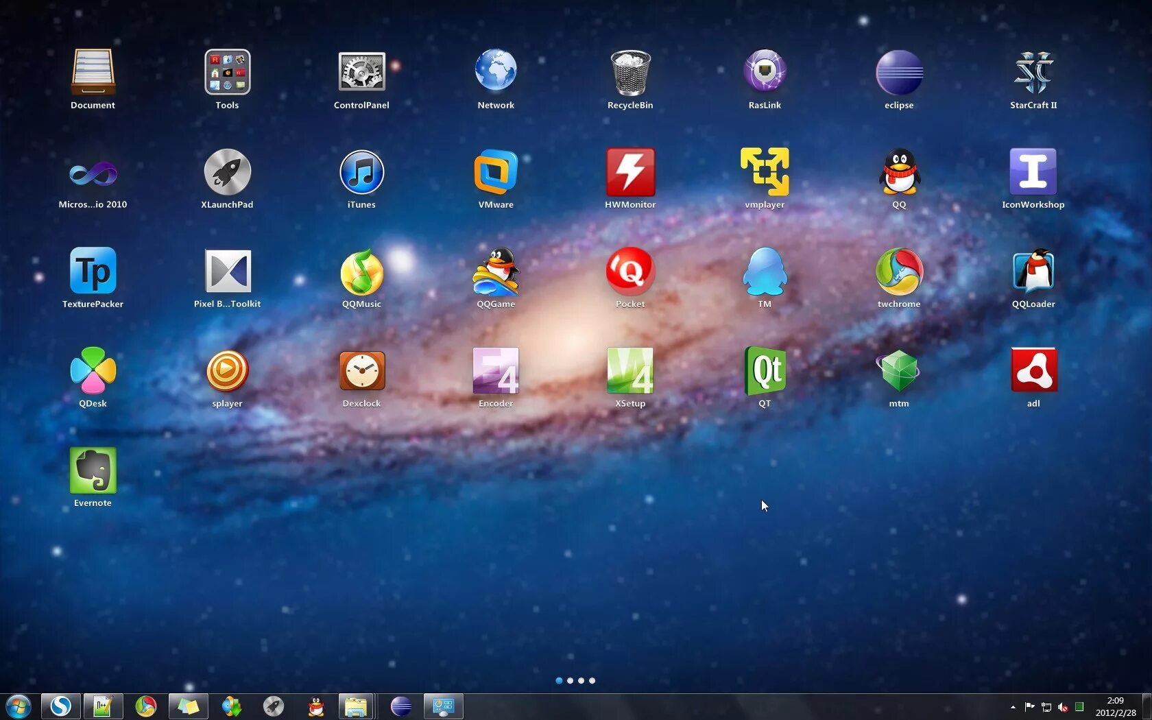Open the Tools folder icon
The width and height of the screenshot is (1152, 720).
pos(227,72)
